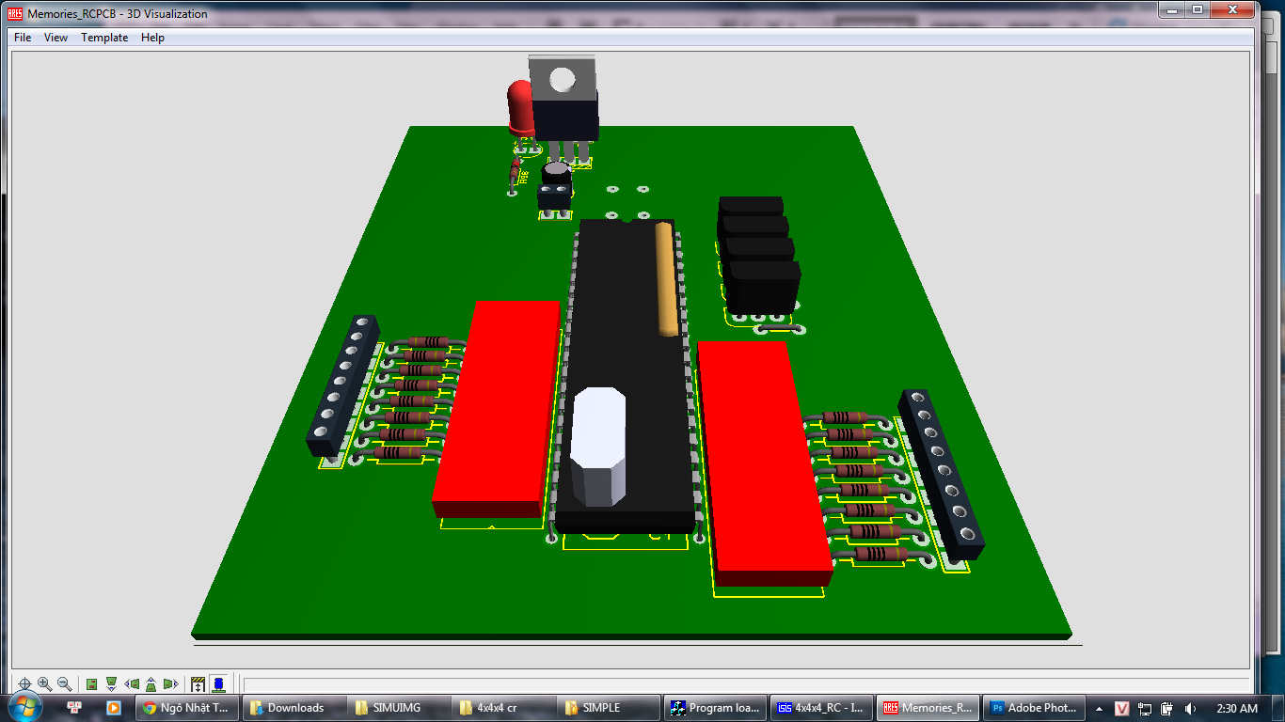Zoom out of the 3D board
This screenshot has width=1285, height=722.
pos(64,684)
